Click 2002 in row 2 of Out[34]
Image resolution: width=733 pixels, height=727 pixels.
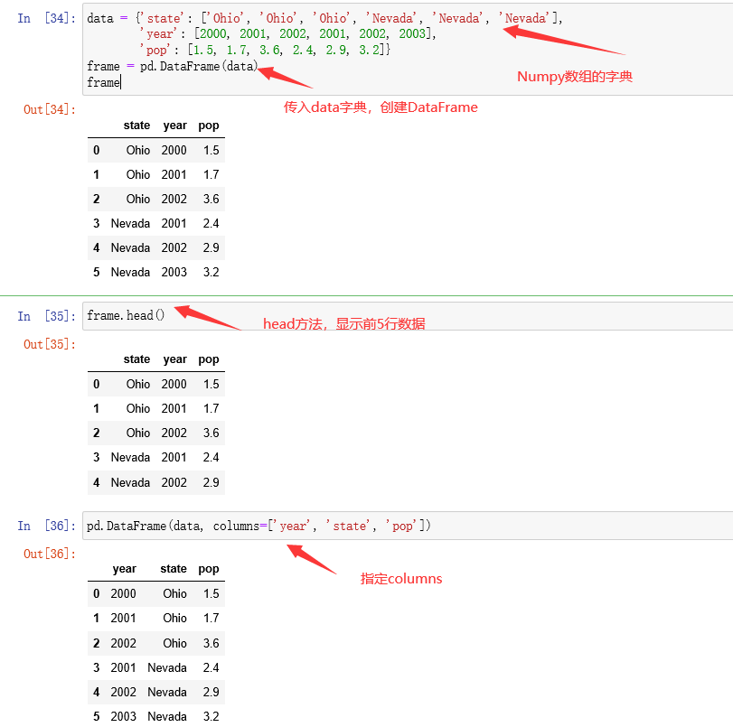pyautogui.click(x=174, y=199)
